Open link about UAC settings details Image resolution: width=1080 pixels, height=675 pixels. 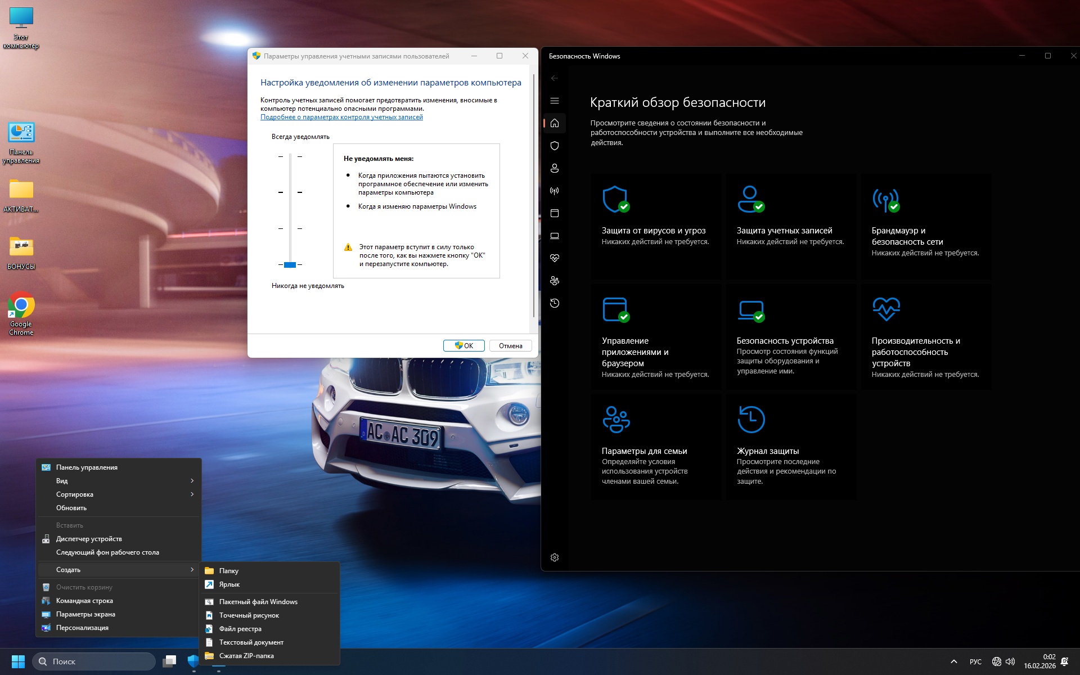(341, 117)
